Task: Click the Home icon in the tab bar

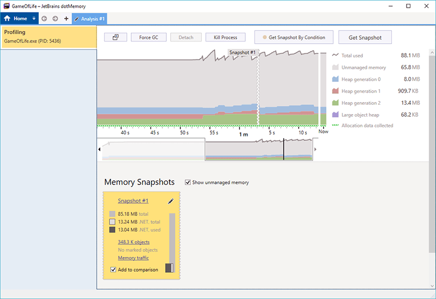Action: [x=7, y=19]
